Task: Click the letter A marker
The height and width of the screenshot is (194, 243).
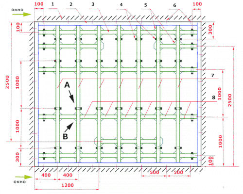Action: click(x=67, y=85)
